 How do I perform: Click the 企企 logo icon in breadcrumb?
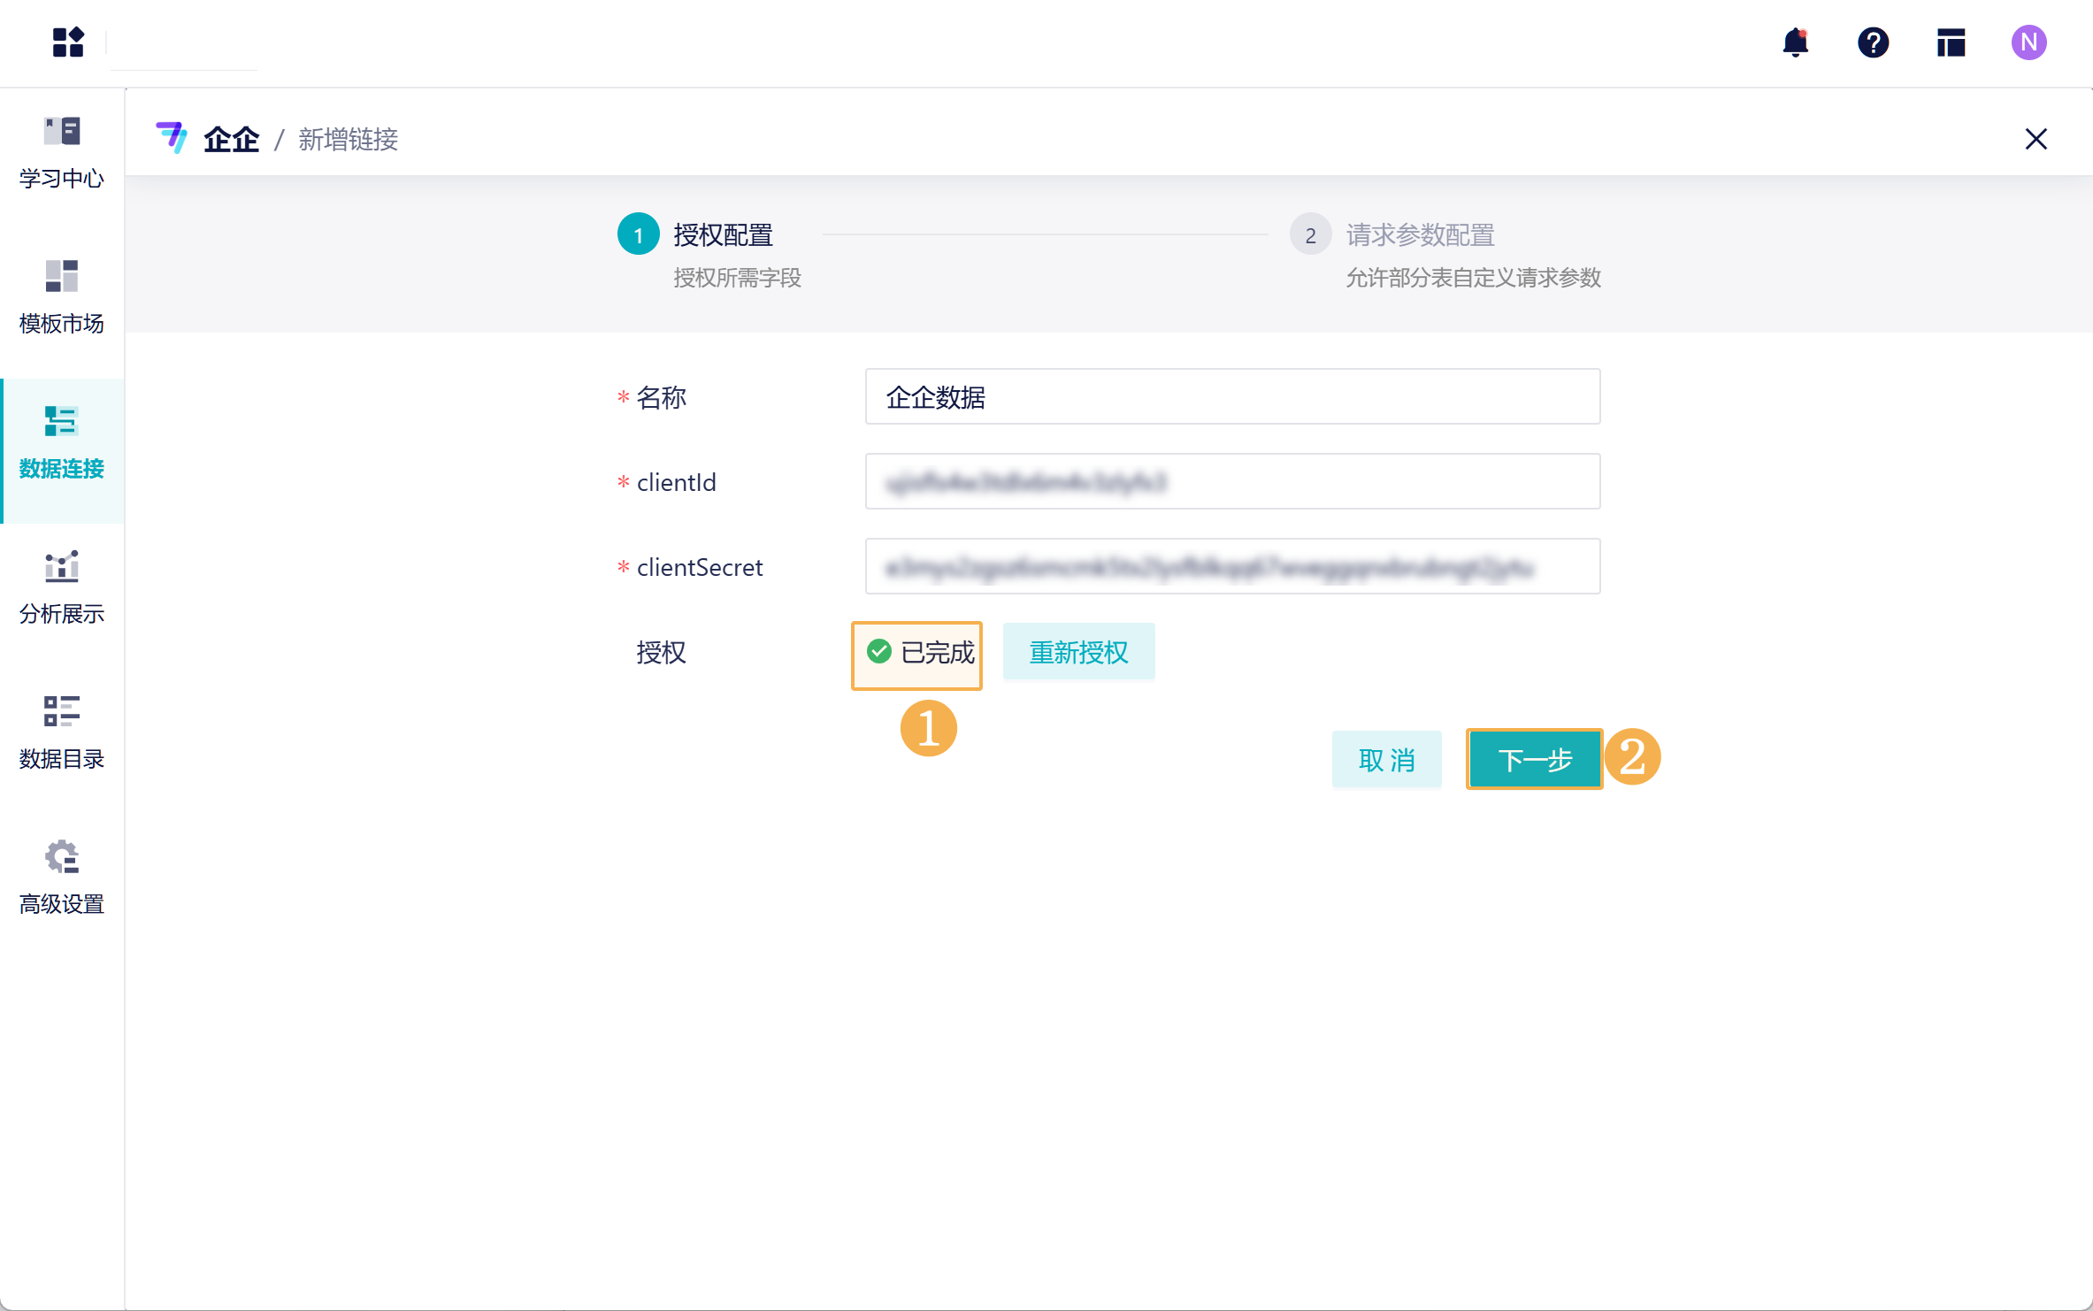pyautogui.click(x=172, y=138)
